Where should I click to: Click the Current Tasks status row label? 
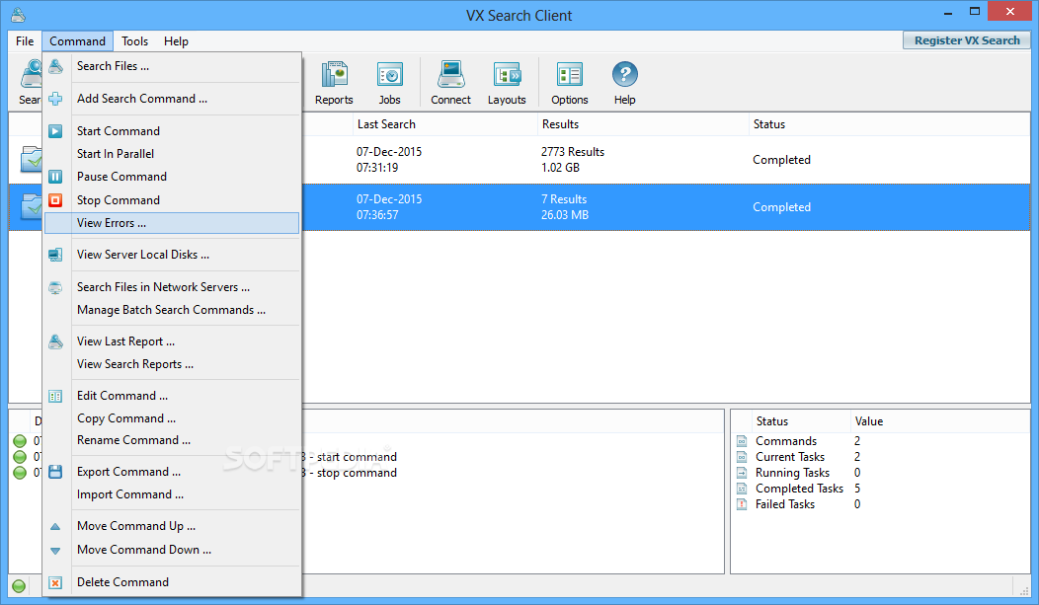(x=790, y=457)
